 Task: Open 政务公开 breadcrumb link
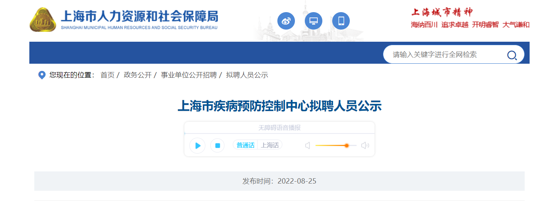point(138,75)
